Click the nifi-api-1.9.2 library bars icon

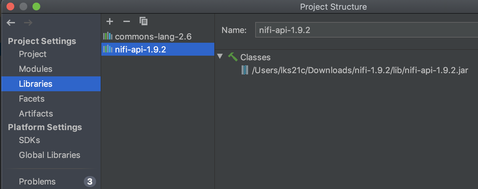click(107, 49)
